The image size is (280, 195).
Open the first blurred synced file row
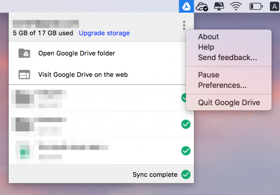click(x=97, y=98)
